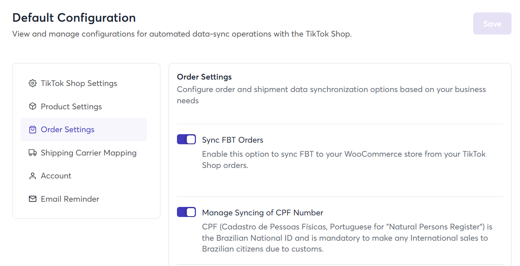Click the Order Settings panel heading
Image resolution: width=520 pixels, height=266 pixels.
click(204, 77)
